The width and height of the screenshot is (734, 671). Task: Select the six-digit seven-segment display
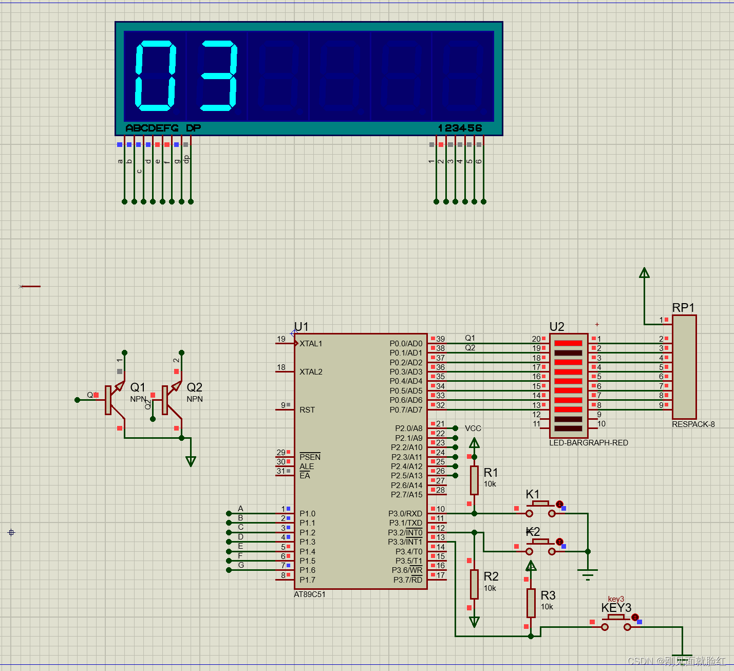point(309,79)
